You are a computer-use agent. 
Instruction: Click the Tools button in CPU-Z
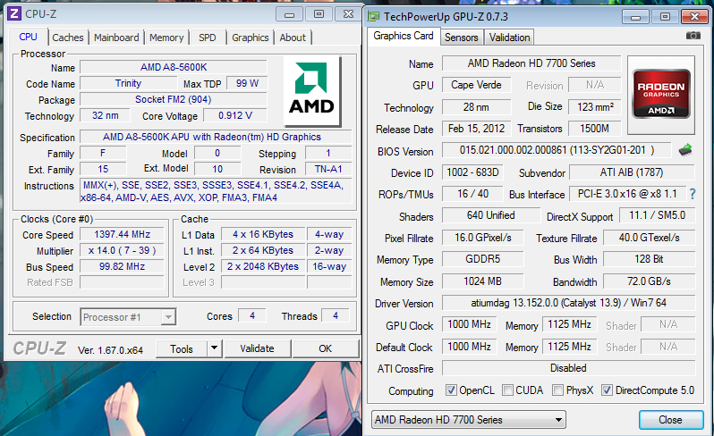[x=182, y=348]
